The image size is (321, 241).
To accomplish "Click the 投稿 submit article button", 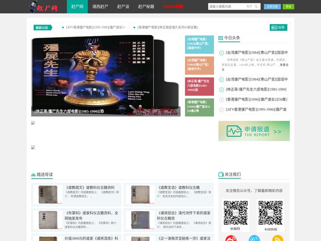I will (278, 27).
